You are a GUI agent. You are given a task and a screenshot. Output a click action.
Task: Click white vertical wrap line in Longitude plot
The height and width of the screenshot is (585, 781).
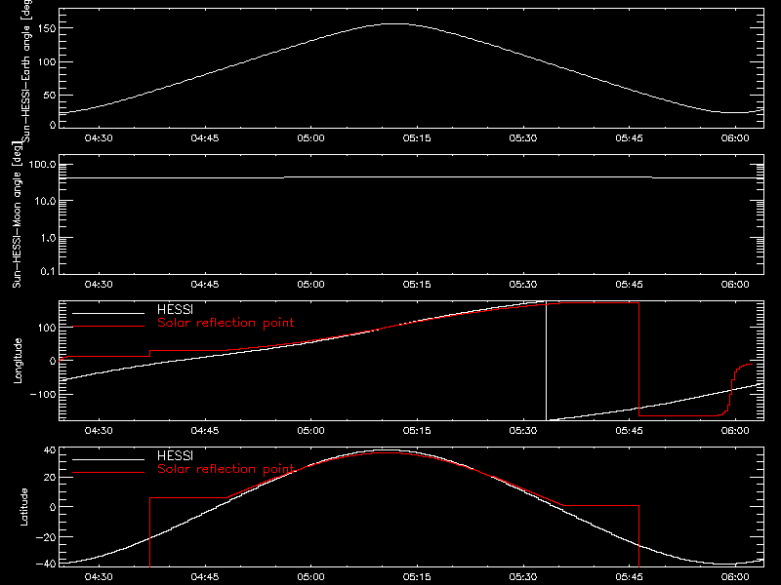(x=547, y=361)
